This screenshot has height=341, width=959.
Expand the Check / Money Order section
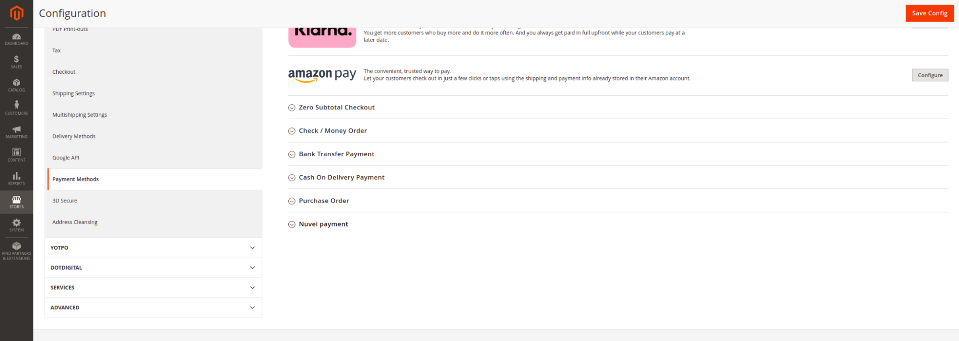pos(332,131)
